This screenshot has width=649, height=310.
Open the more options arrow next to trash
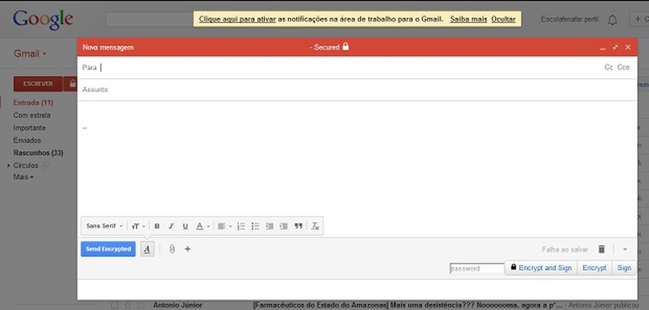point(625,249)
